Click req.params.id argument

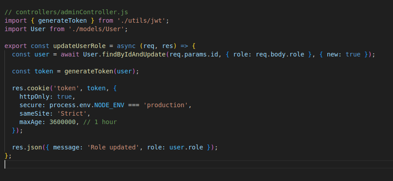click(194, 54)
